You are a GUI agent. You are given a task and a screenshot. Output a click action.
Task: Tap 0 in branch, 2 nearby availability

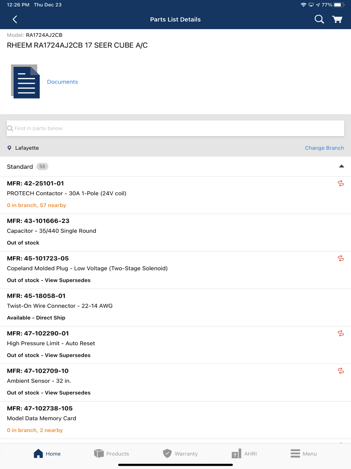click(35, 430)
